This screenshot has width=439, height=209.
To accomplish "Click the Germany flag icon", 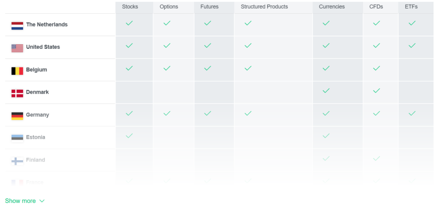I will (x=17, y=115).
